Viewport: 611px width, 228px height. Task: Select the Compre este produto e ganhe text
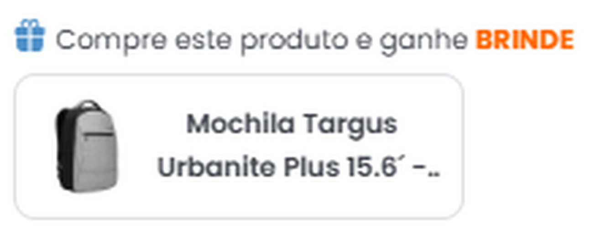(x=262, y=41)
